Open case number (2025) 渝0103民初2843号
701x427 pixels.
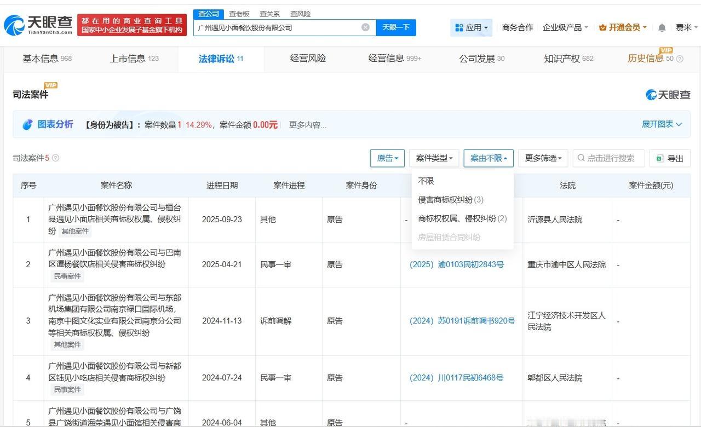pos(457,264)
